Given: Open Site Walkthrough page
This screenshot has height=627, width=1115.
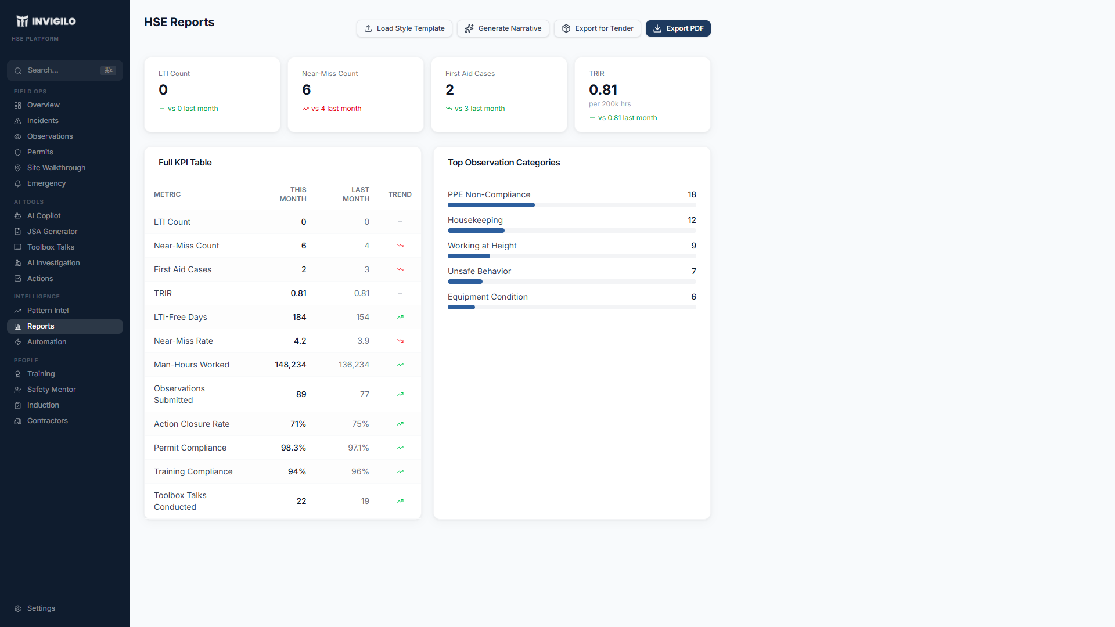Looking at the screenshot, I should 65,168.
